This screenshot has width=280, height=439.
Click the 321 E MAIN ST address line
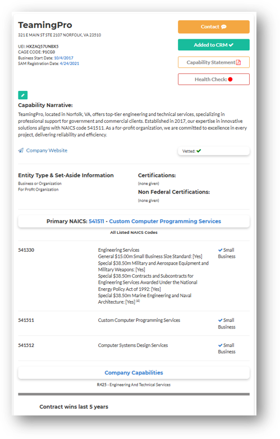click(x=59, y=35)
